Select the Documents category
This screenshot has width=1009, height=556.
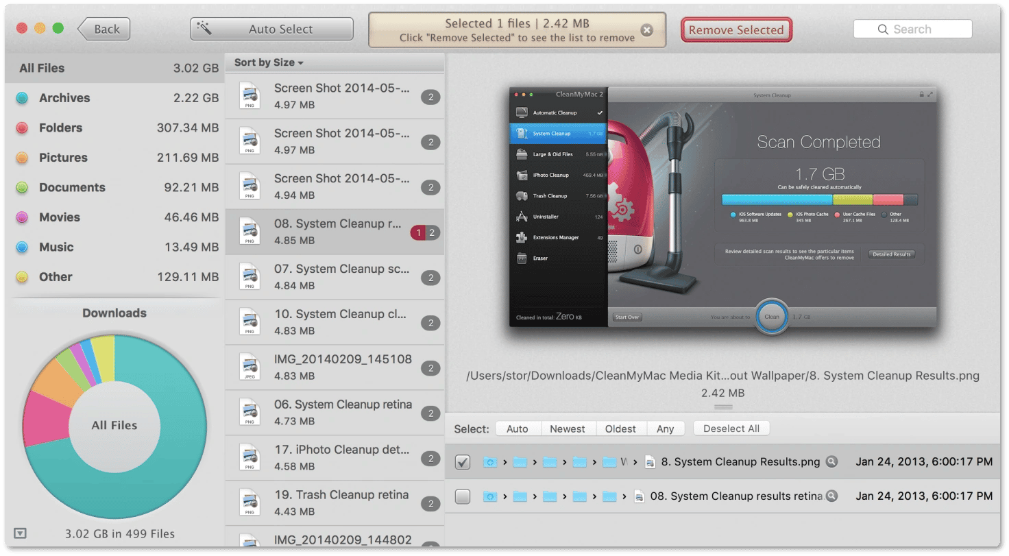[114, 187]
